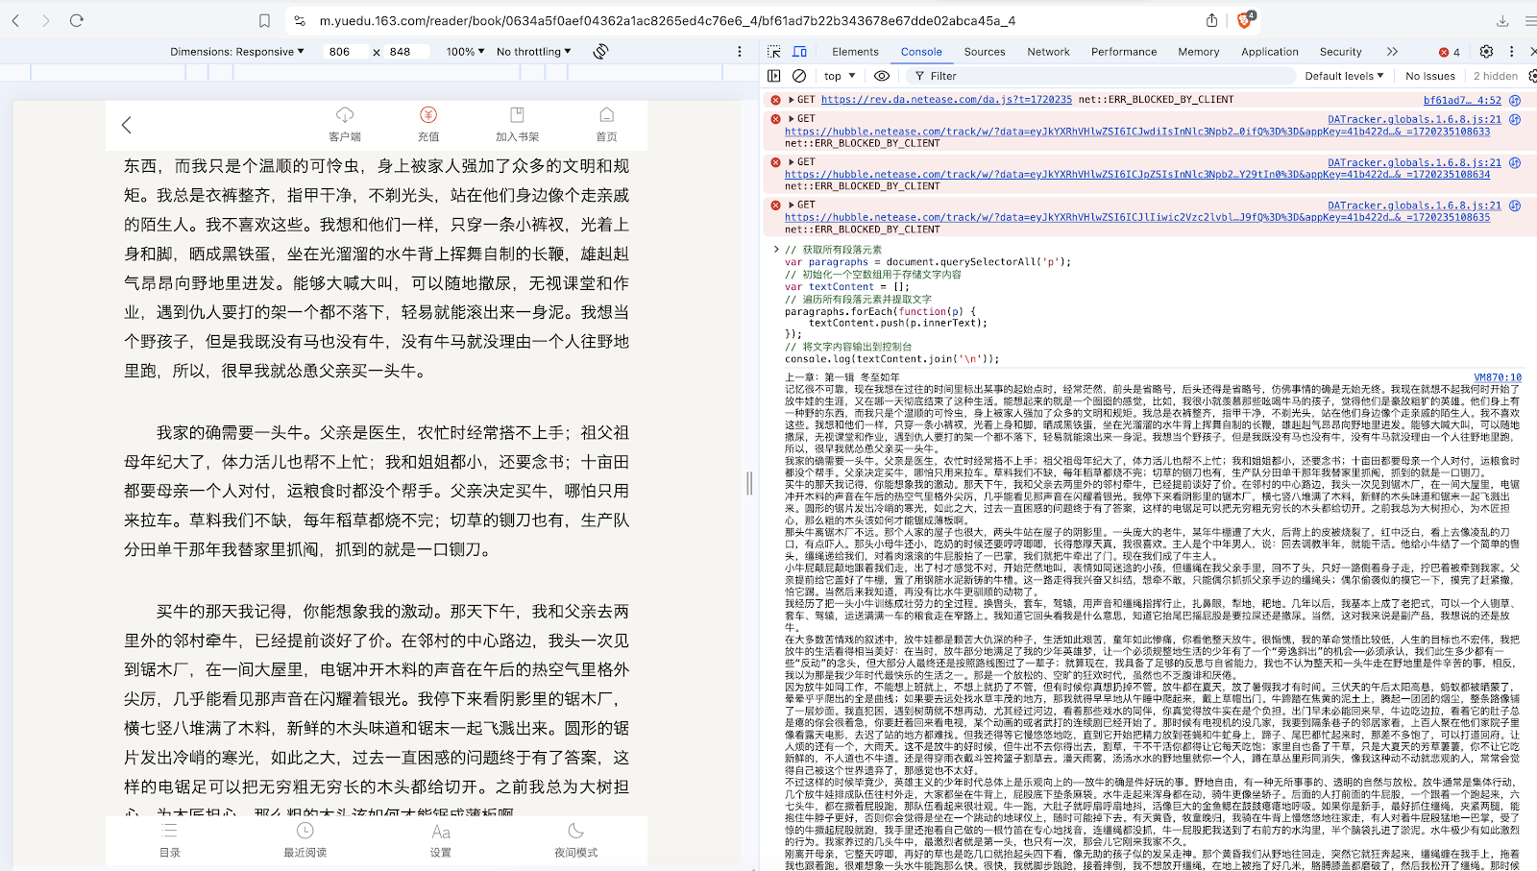Click the reader back arrow icon
The width and height of the screenshot is (1537, 871).
click(x=127, y=125)
